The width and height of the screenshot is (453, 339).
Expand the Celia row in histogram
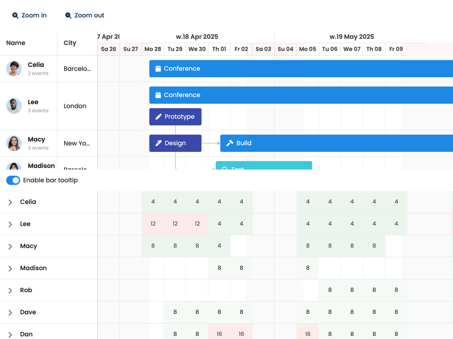pyautogui.click(x=10, y=202)
